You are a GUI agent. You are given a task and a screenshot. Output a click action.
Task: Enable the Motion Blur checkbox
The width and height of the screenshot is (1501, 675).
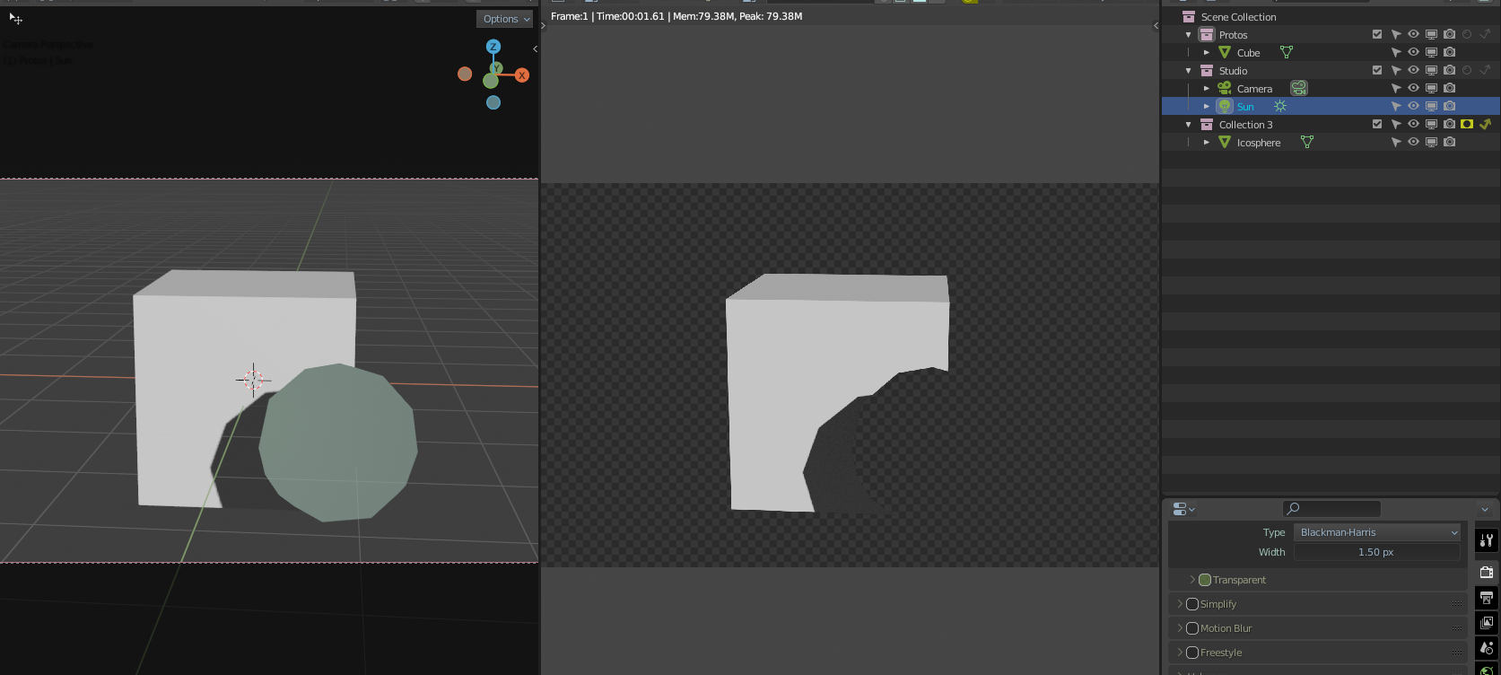coord(1192,628)
